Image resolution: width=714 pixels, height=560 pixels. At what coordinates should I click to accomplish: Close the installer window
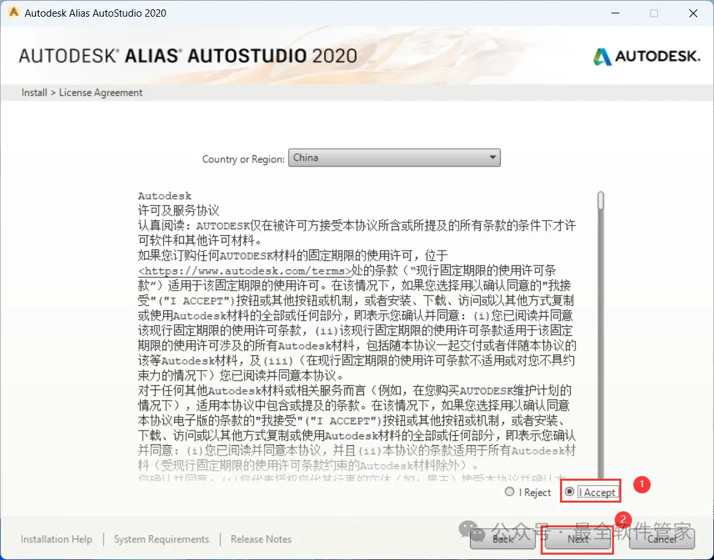pos(693,13)
